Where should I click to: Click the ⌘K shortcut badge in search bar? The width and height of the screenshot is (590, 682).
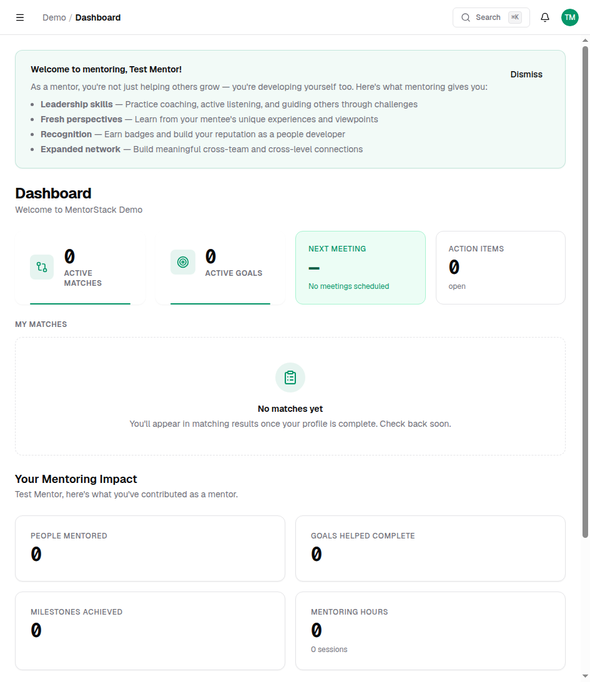pos(514,17)
